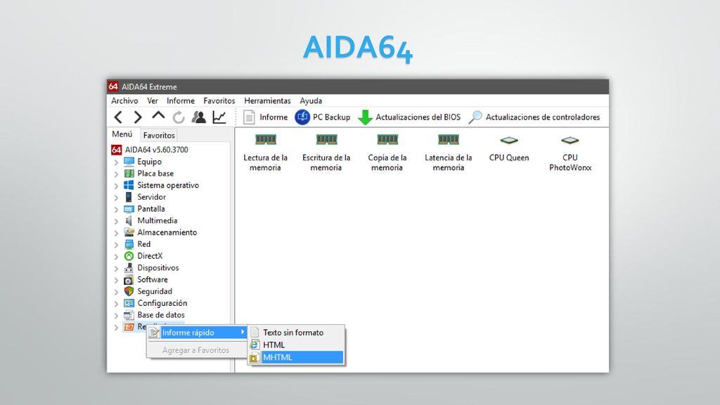Open the Ver menu
The width and height of the screenshot is (720, 405).
pyautogui.click(x=153, y=101)
